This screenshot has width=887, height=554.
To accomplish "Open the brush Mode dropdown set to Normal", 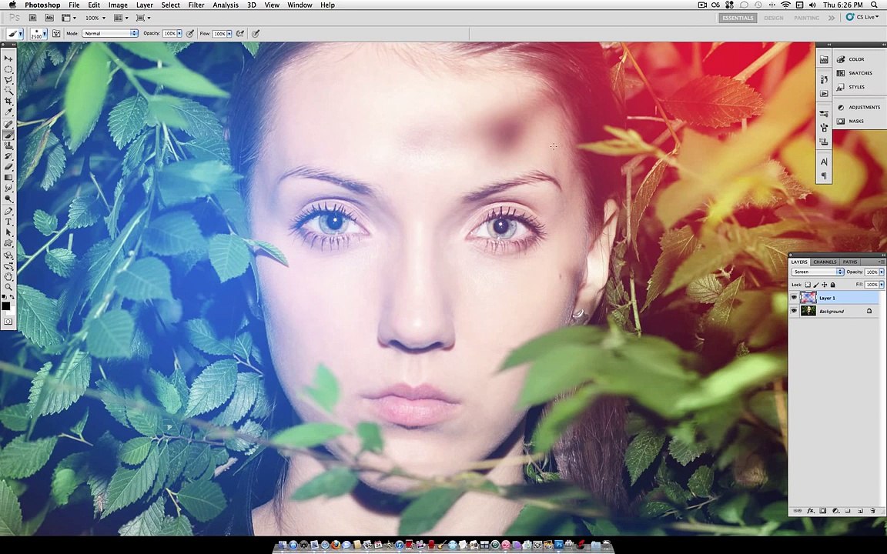I will tap(110, 33).
